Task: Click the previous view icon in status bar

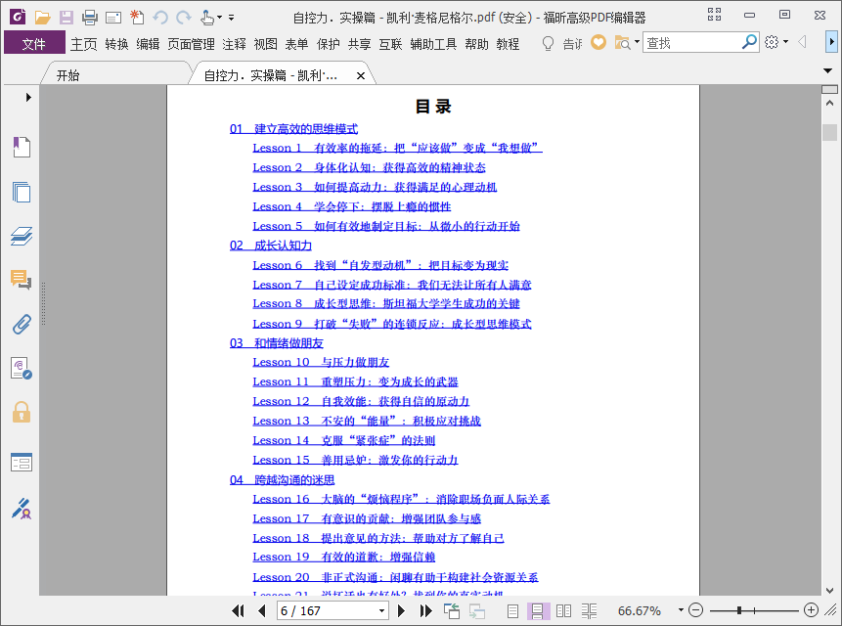Action: 452,610
